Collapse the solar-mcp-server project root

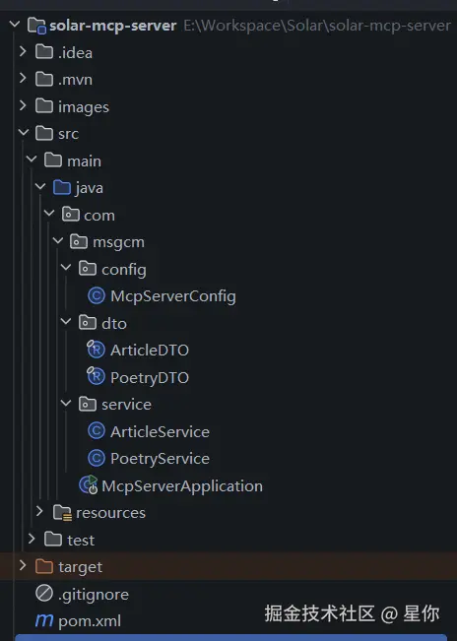pyautogui.click(x=15, y=25)
